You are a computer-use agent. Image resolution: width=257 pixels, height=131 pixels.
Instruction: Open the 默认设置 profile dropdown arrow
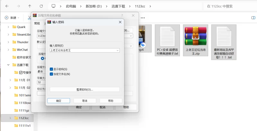[131, 46]
